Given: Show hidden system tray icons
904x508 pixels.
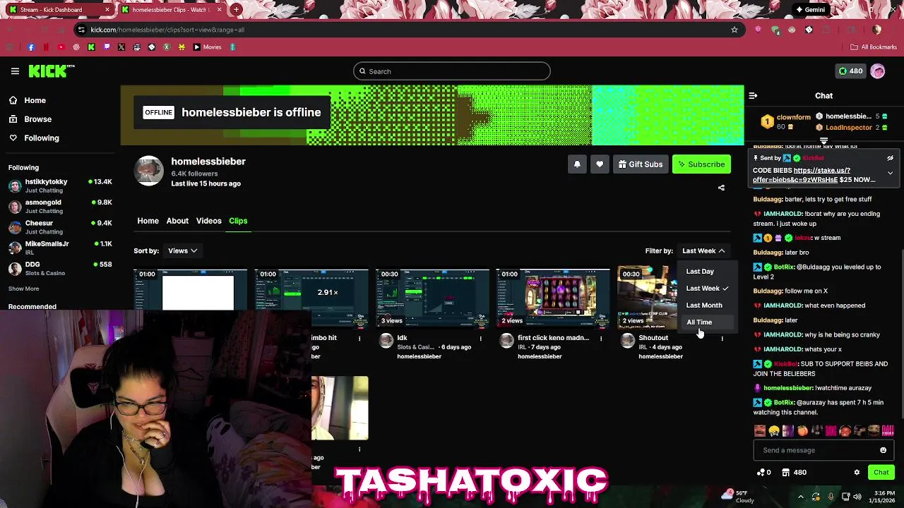Looking at the screenshot, I should click(x=800, y=497).
